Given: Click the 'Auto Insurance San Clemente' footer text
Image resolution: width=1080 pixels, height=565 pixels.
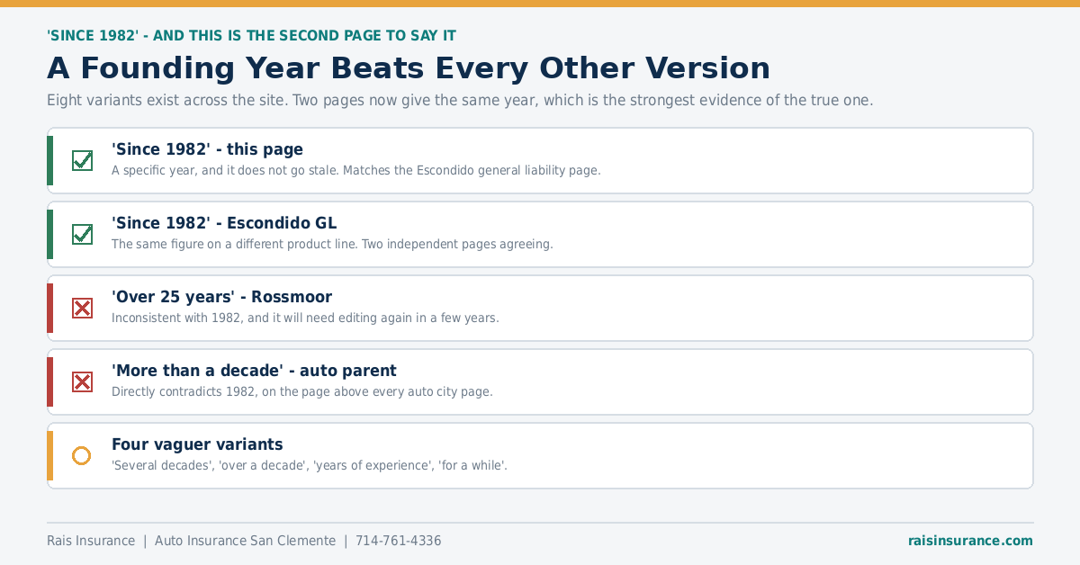Looking at the screenshot, I should tap(245, 541).
